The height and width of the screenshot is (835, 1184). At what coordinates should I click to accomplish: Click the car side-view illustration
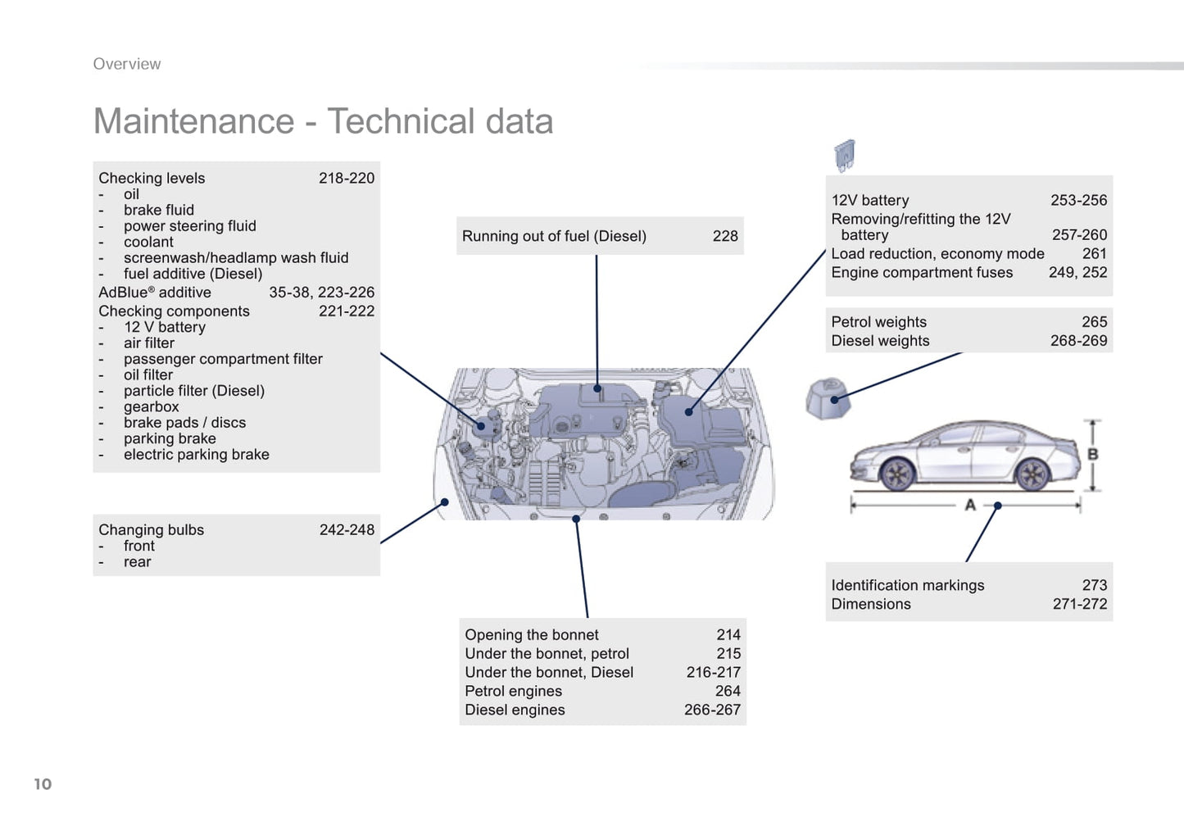point(964,457)
